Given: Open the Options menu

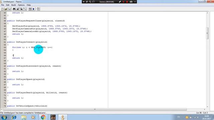Looking at the screenshot, I should click(x=21, y=5).
